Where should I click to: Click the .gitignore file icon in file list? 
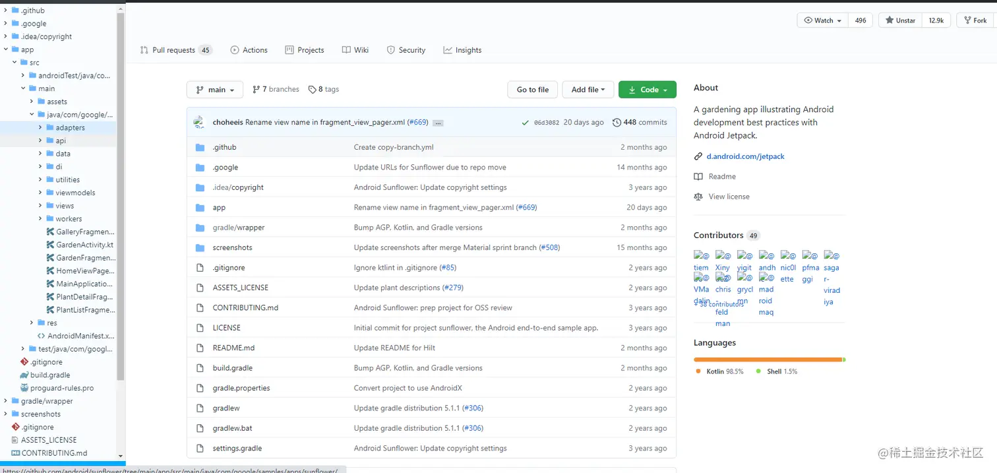point(200,268)
